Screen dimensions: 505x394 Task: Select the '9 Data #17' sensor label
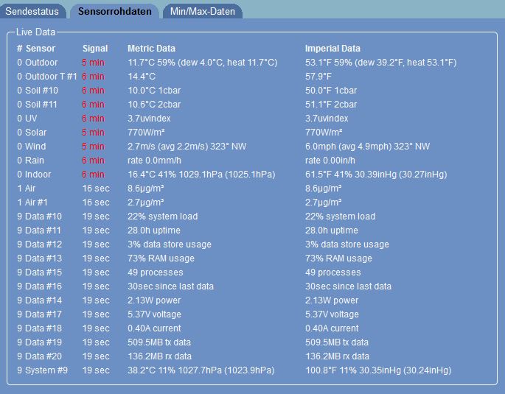point(39,314)
